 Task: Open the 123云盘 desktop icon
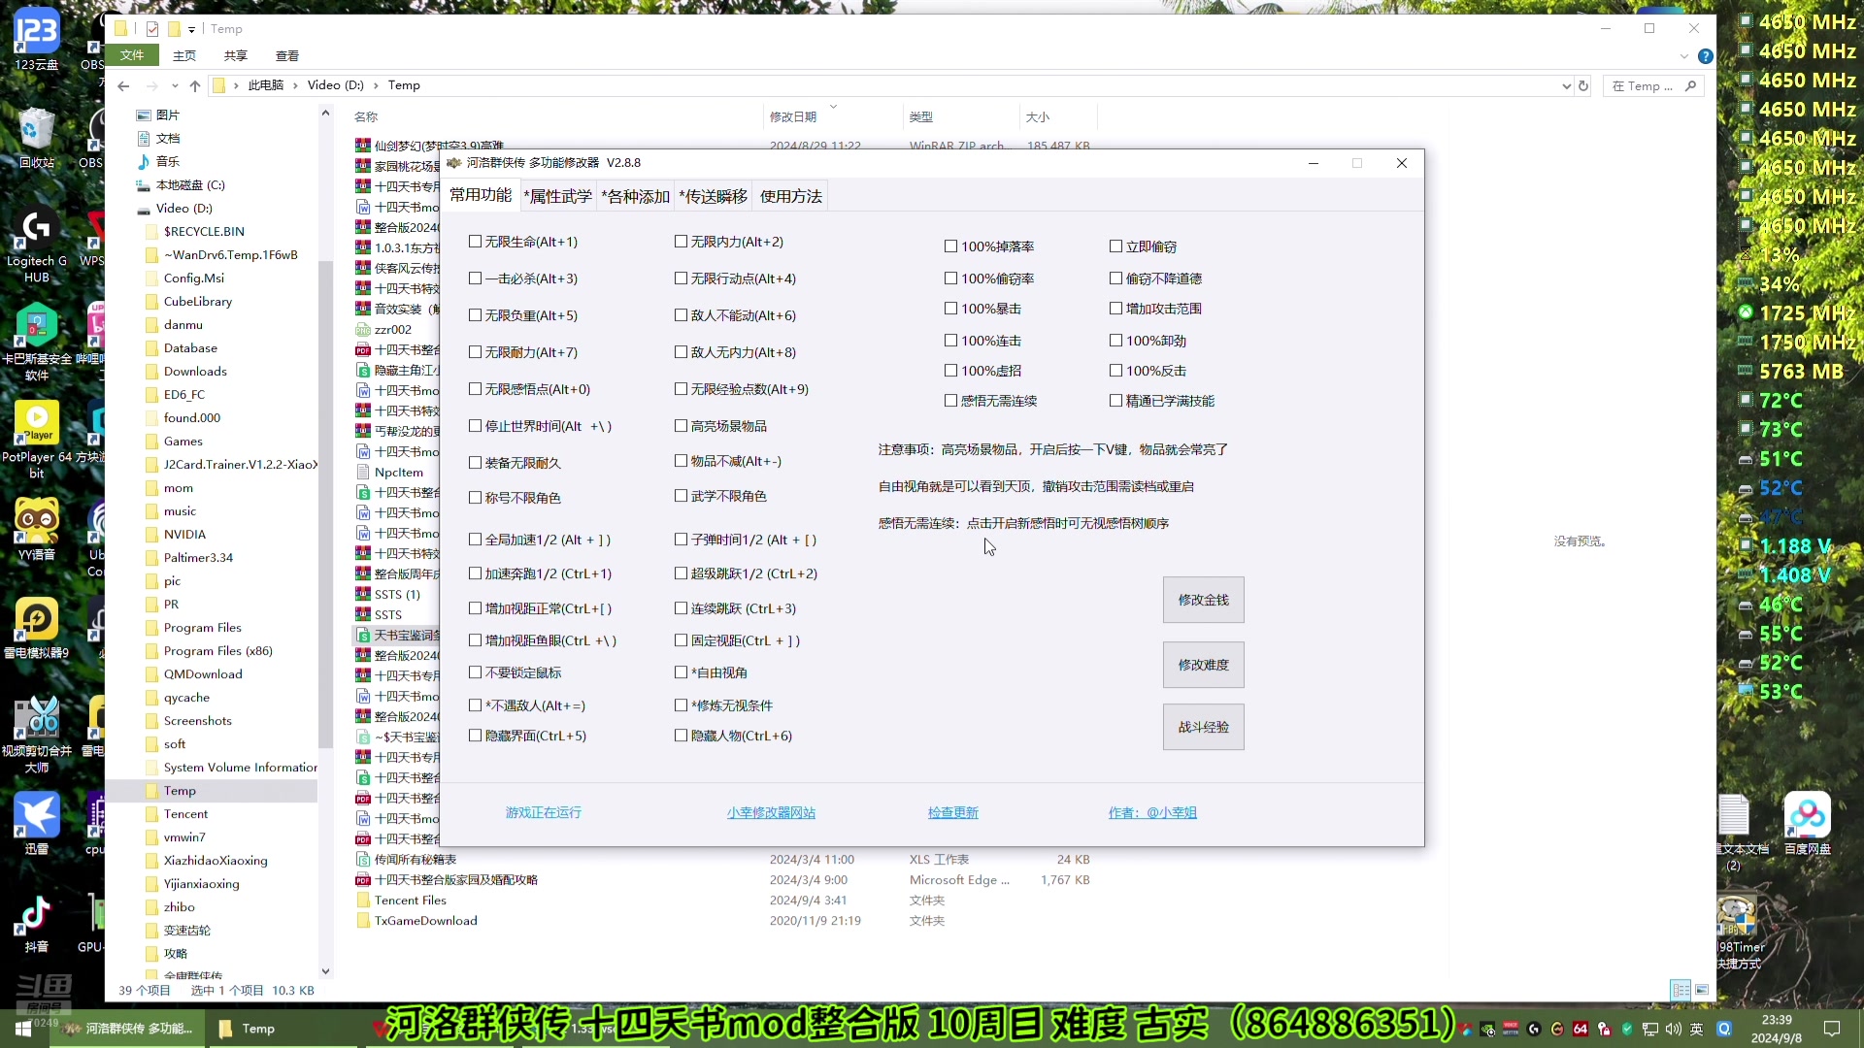pyautogui.click(x=36, y=39)
